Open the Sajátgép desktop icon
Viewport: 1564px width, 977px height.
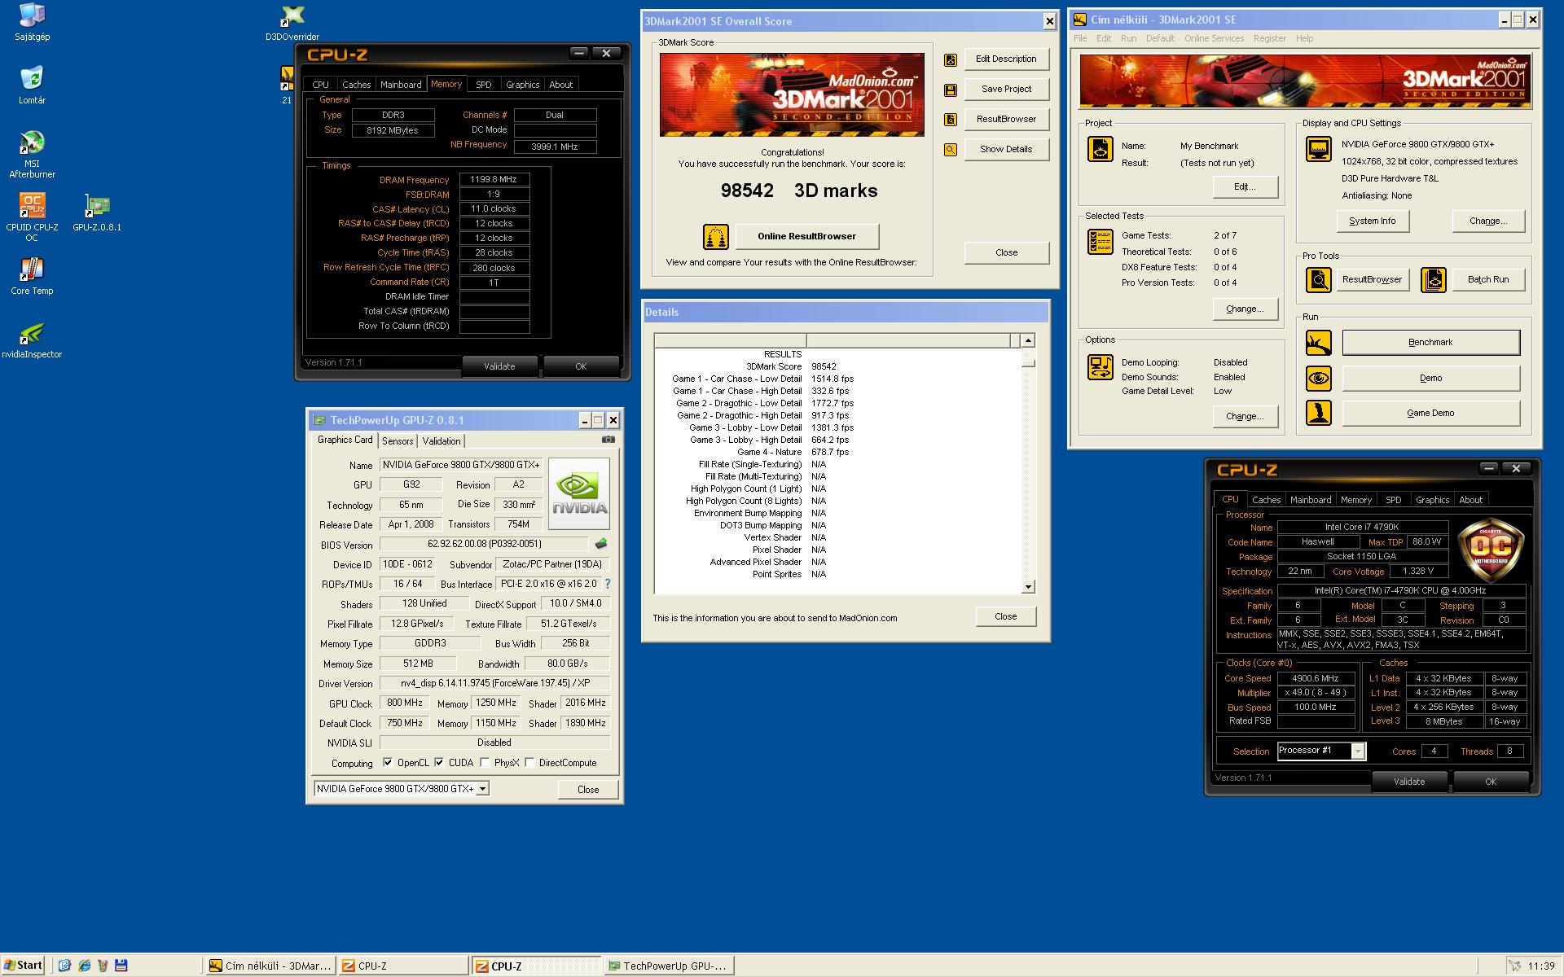[32, 22]
